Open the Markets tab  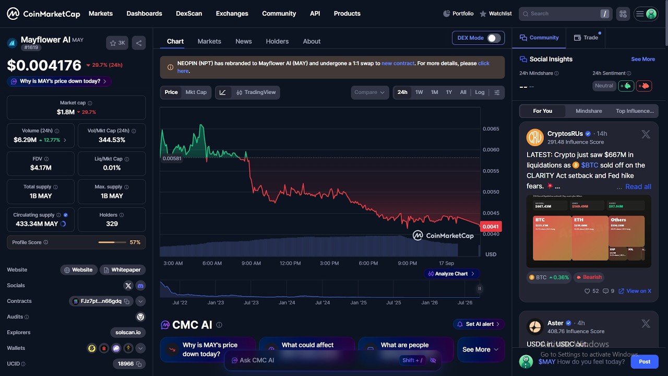pyautogui.click(x=209, y=41)
